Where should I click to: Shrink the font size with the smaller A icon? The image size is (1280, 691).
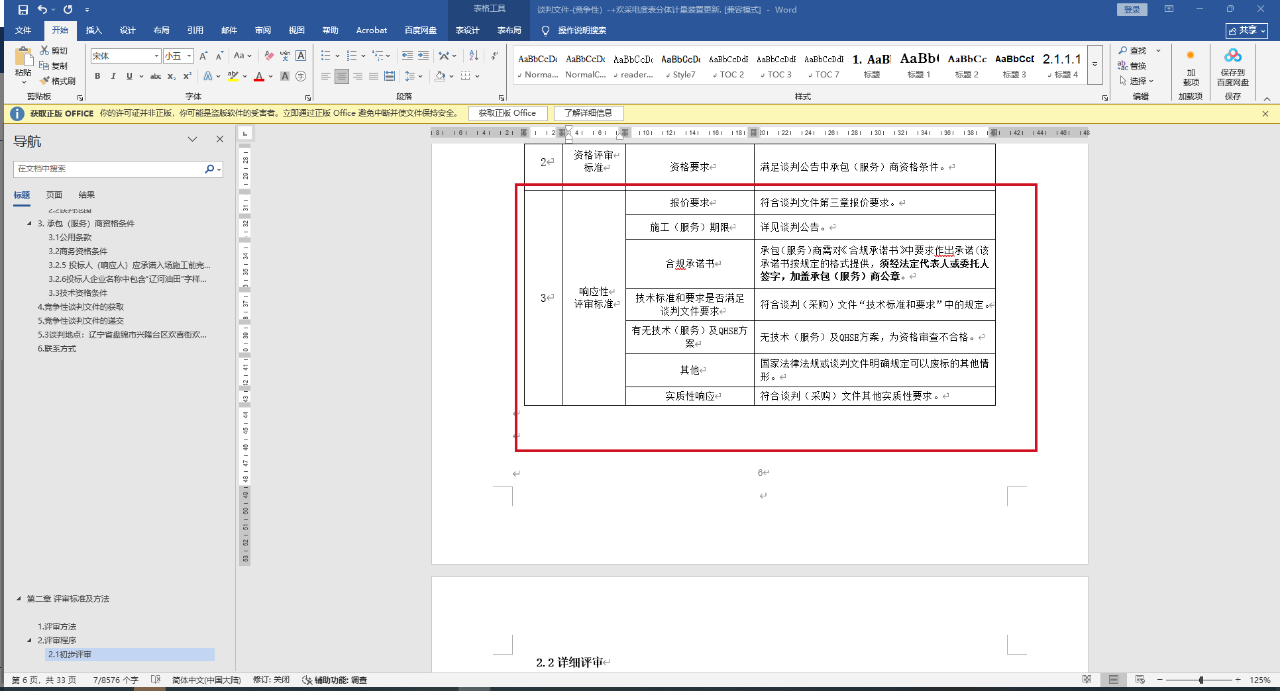(x=219, y=56)
